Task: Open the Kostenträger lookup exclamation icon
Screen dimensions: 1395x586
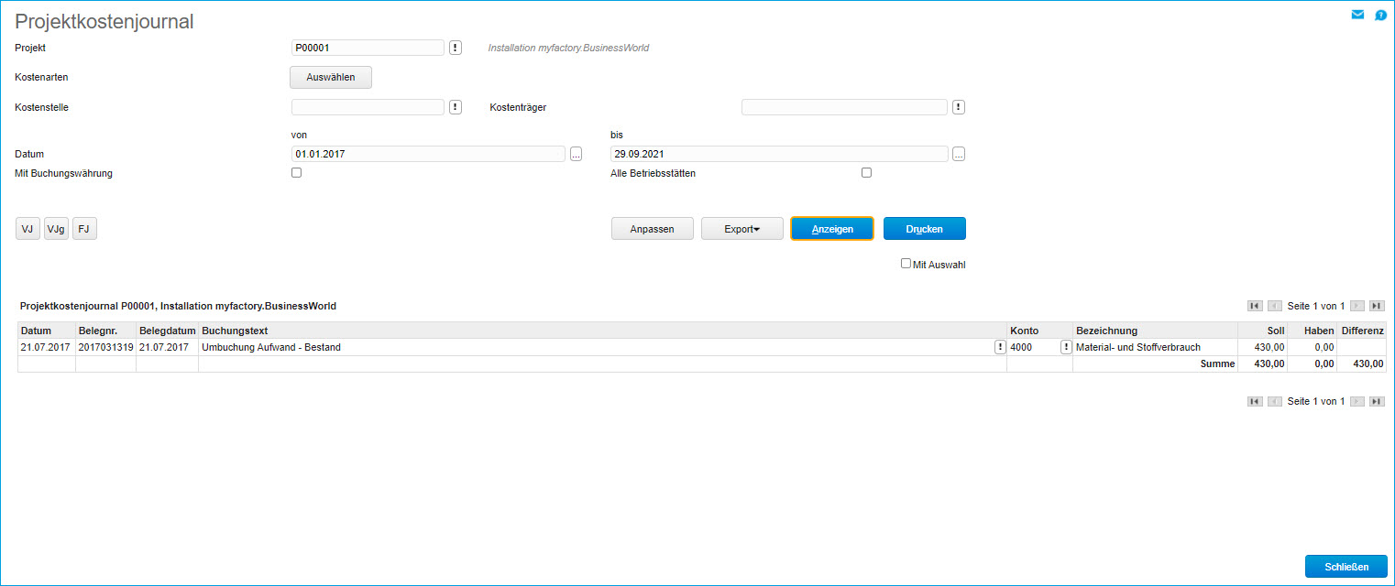Action: (958, 107)
